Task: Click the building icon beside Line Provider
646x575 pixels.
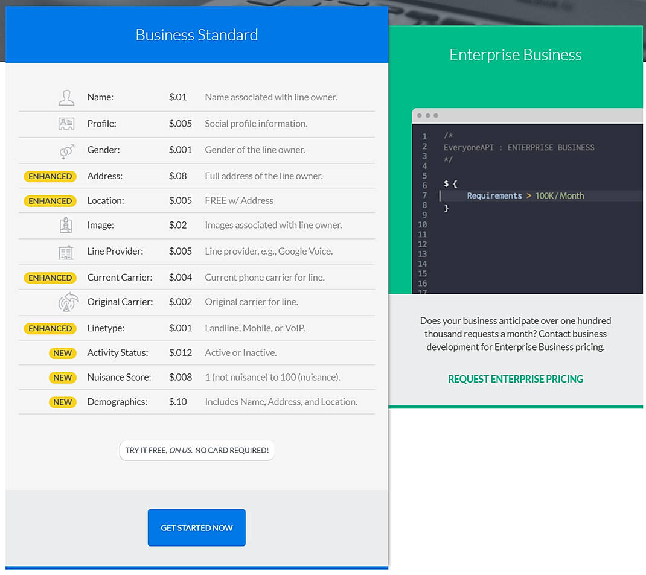Action: tap(66, 252)
